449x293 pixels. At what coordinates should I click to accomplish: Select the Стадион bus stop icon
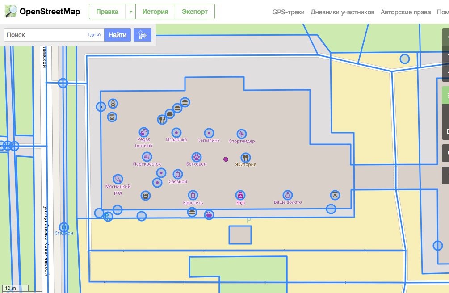pos(64,227)
